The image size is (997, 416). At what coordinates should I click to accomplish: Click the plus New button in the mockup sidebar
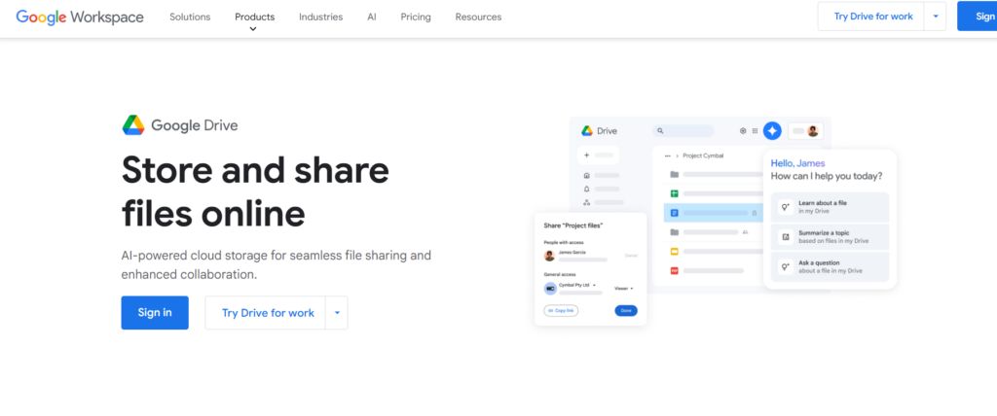(598, 155)
